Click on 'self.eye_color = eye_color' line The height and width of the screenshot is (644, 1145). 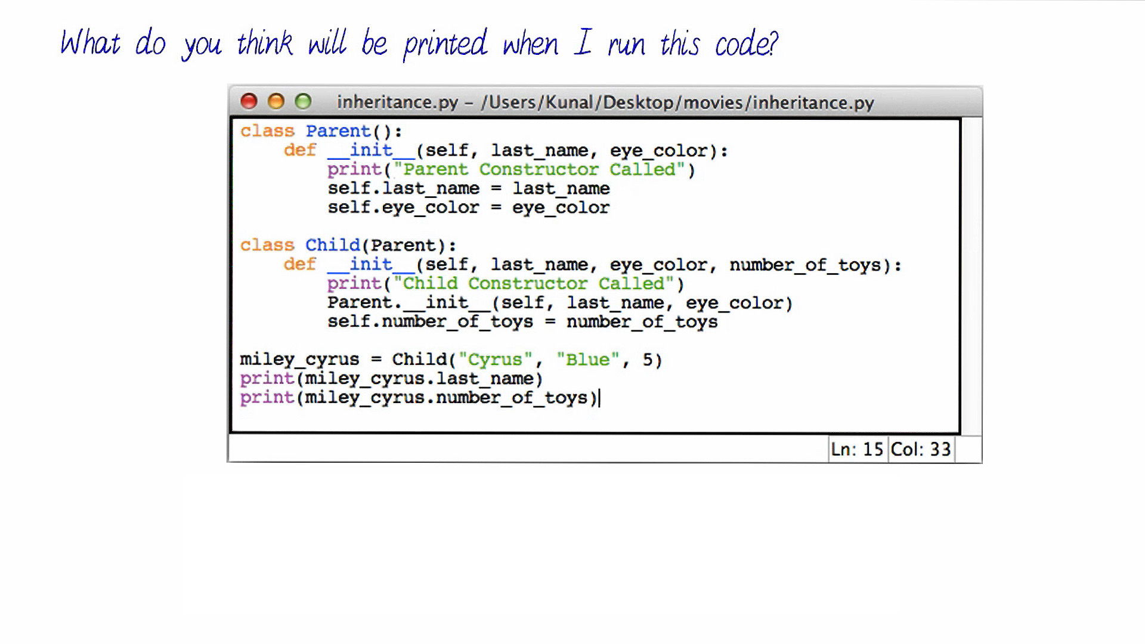tap(468, 208)
